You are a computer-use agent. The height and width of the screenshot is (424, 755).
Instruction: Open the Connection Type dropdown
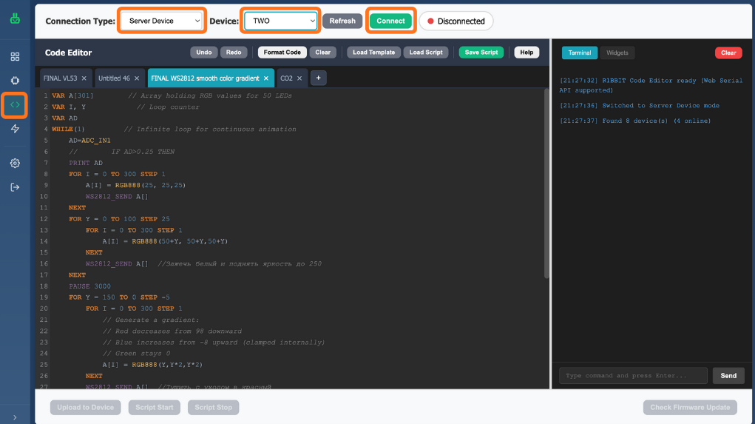click(161, 21)
